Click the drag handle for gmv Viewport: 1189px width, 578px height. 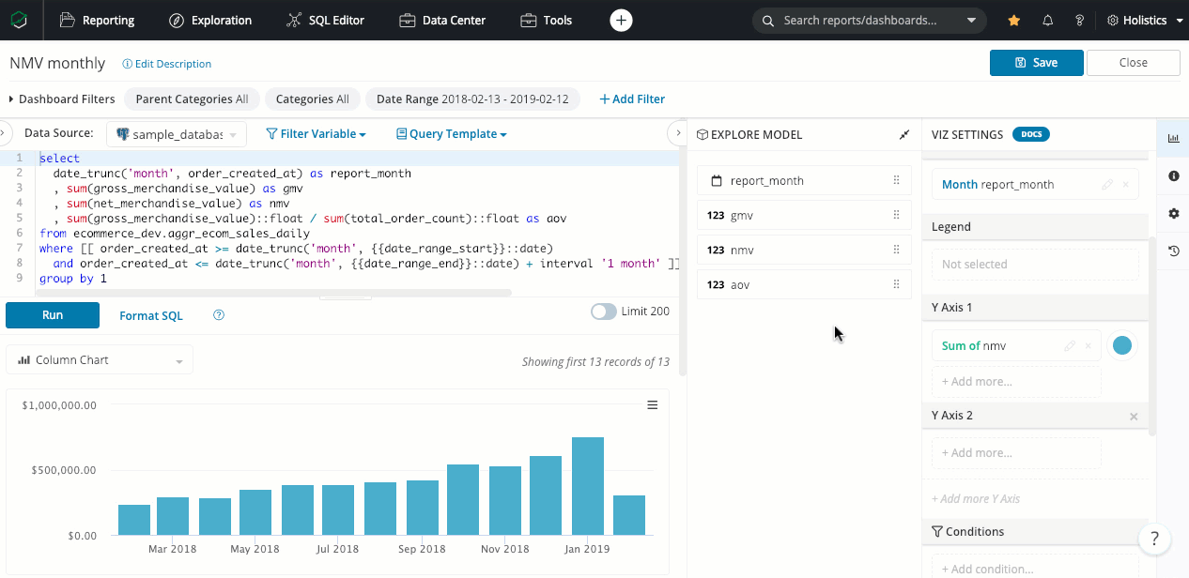(896, 216)
